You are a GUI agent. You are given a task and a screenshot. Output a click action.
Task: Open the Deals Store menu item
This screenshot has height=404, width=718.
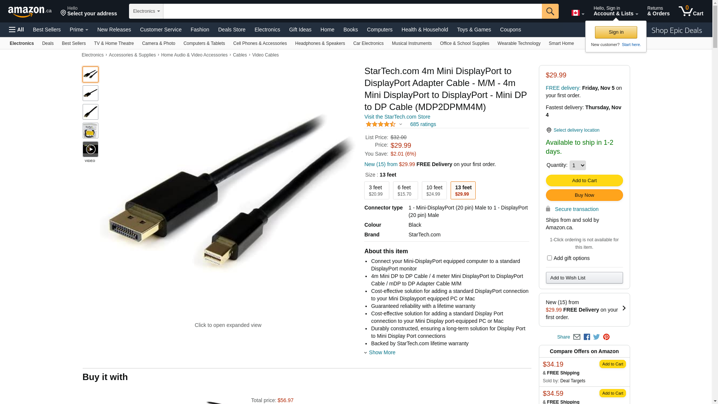(231, 30)
